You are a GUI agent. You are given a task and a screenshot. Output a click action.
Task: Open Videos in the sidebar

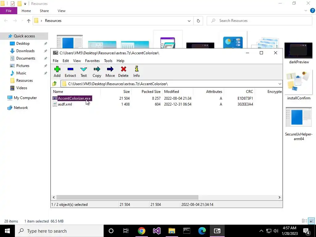pyautogui.click(x=22, y=88)
